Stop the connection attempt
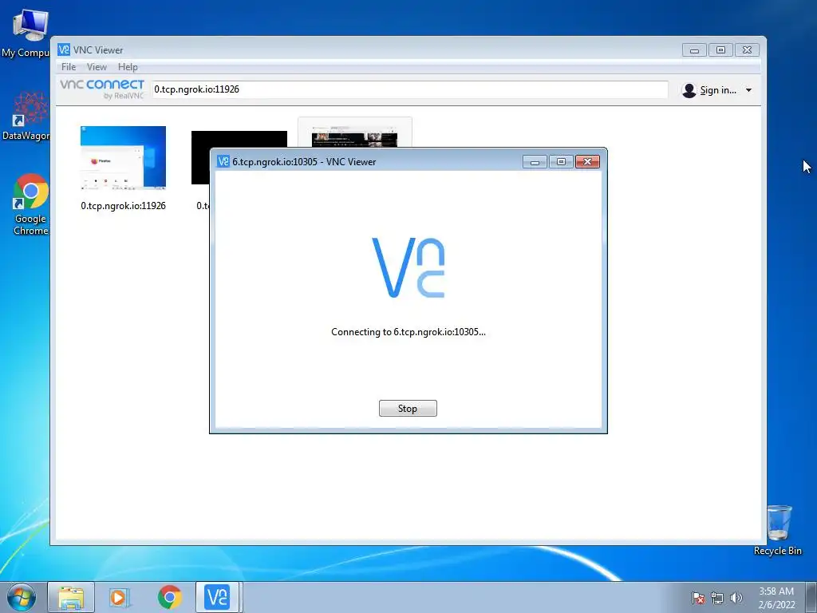 408,408
